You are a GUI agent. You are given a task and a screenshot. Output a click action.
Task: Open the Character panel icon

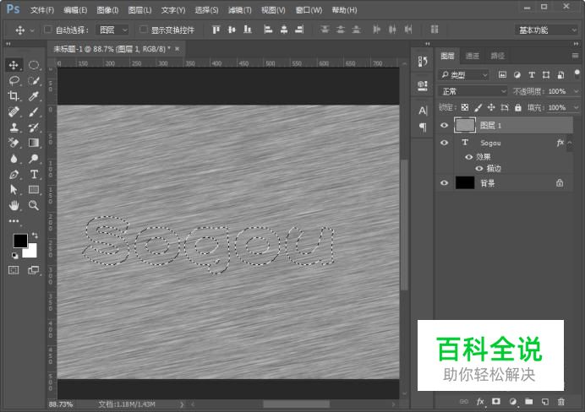[x=423, y=111]
